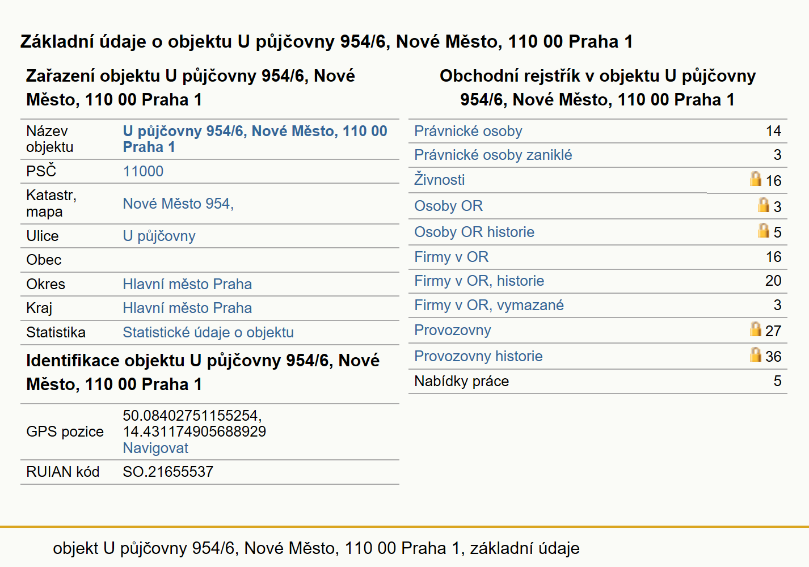The height and width of the screenshot is (567, 809).
Task: Open Firmy v OR, vymazané link
Action: (489, 305)
